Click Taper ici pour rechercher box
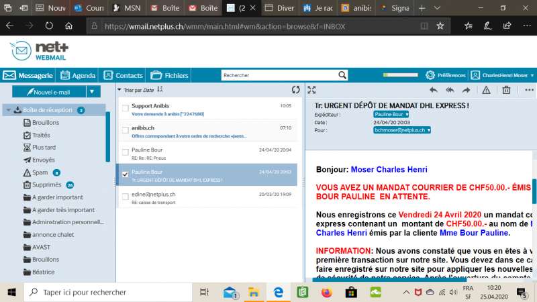 pyautogui.click(x=108, y=292)
